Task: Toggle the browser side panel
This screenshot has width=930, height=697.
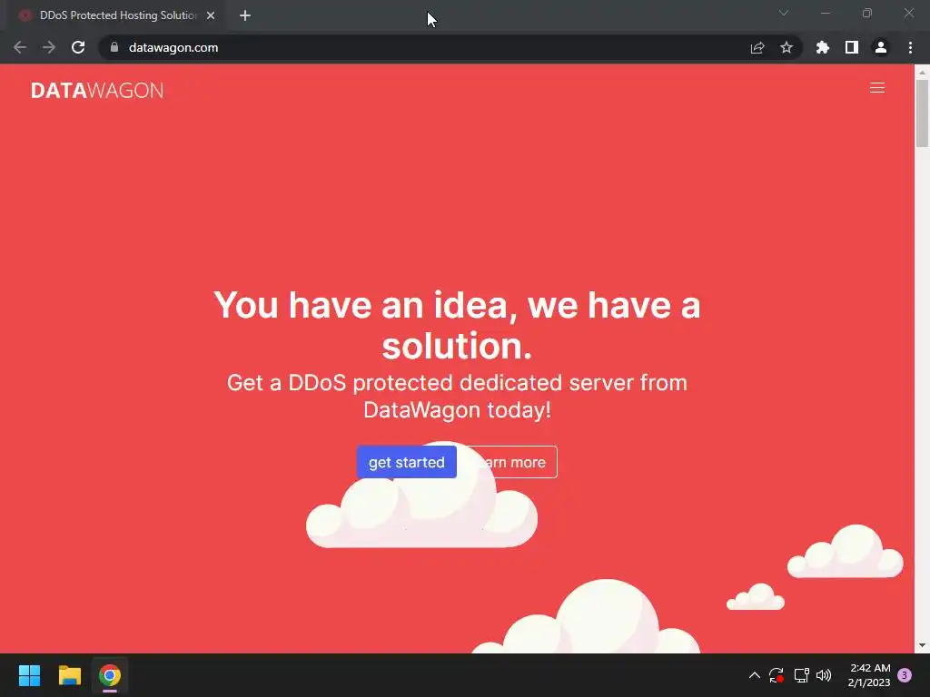Action: point(852,47)
